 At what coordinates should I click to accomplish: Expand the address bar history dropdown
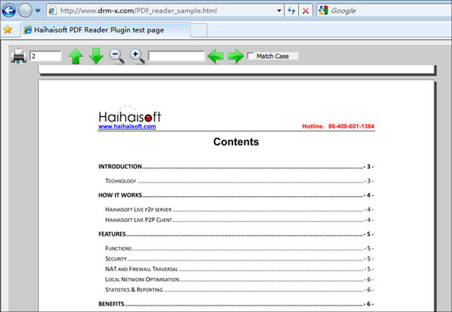279,11
